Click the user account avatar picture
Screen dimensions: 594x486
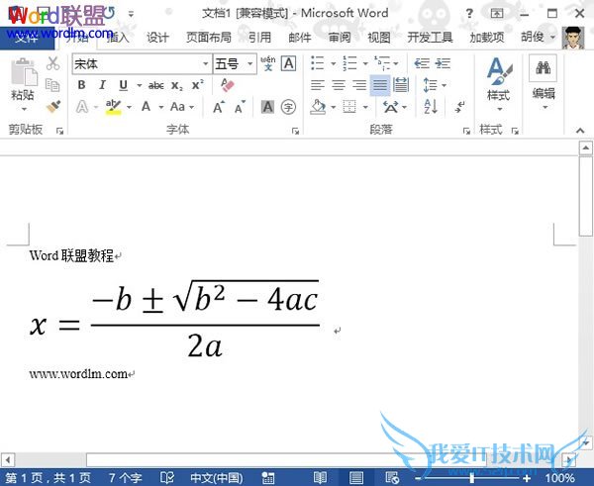click(x=573, y=38)
